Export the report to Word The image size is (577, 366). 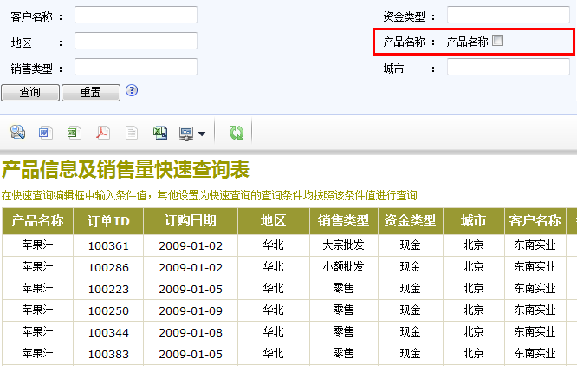[x=45, y=133]
